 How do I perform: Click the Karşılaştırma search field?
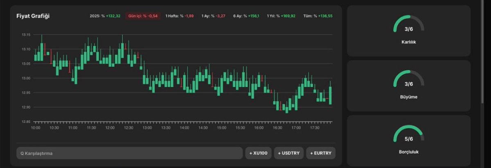point(129,153)
